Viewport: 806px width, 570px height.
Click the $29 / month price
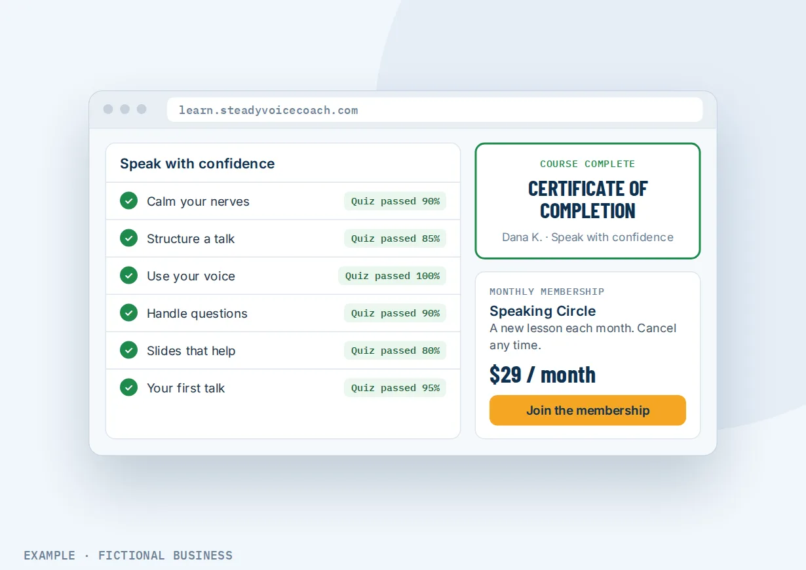click(543, 375)
